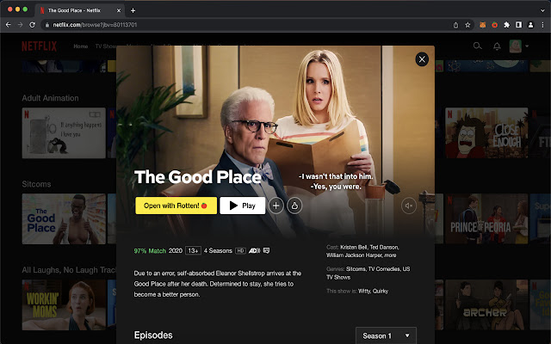The height and width of the screenshot is (344, 551).
Task: Open the Workin' Moms thumbnail
Action: point(64,304)
